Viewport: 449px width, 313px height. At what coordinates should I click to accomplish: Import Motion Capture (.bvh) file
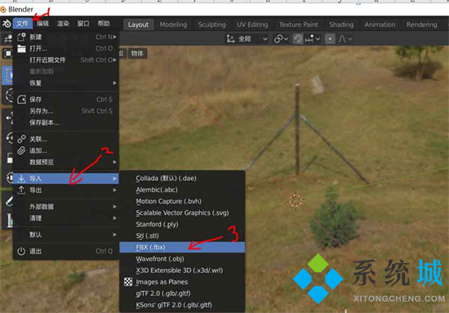[x=182, y=201]
